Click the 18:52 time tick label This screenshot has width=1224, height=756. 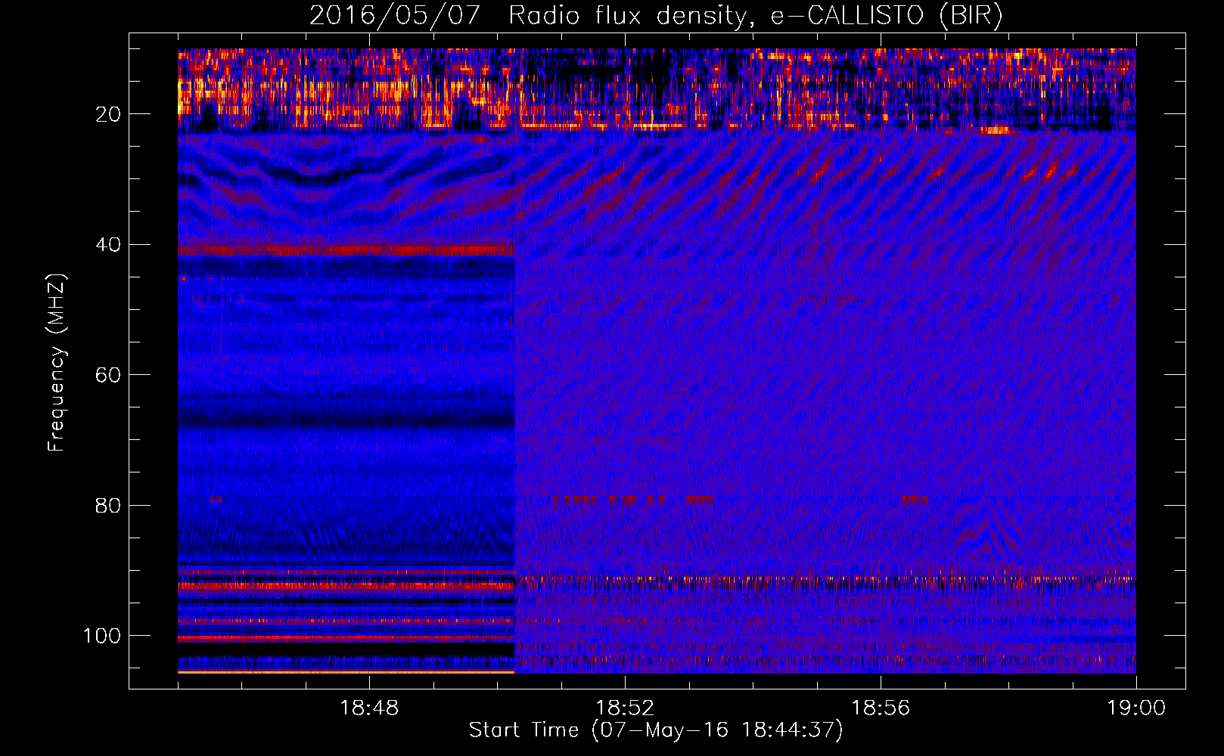coord(625,708)
